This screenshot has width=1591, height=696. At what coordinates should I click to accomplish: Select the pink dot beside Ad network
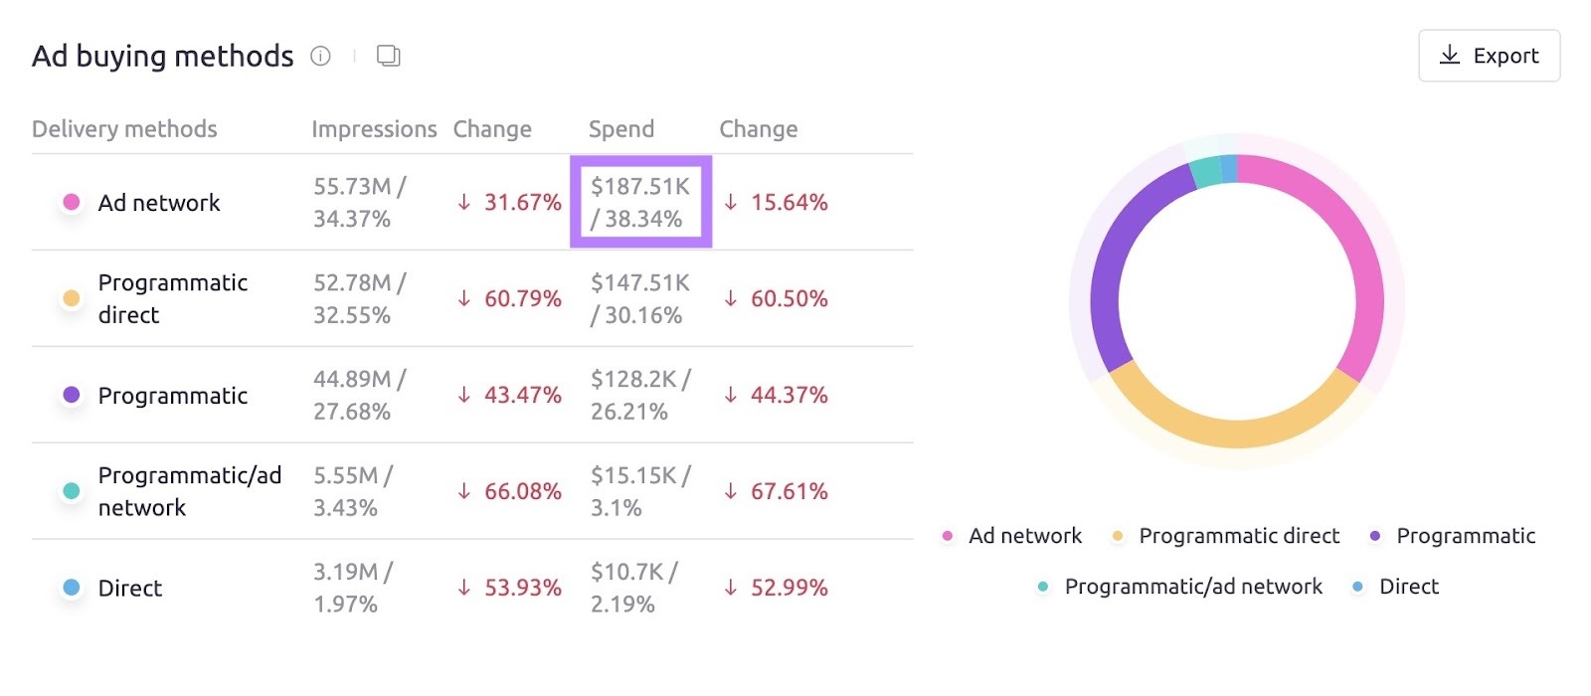click(x=70, y=201)
